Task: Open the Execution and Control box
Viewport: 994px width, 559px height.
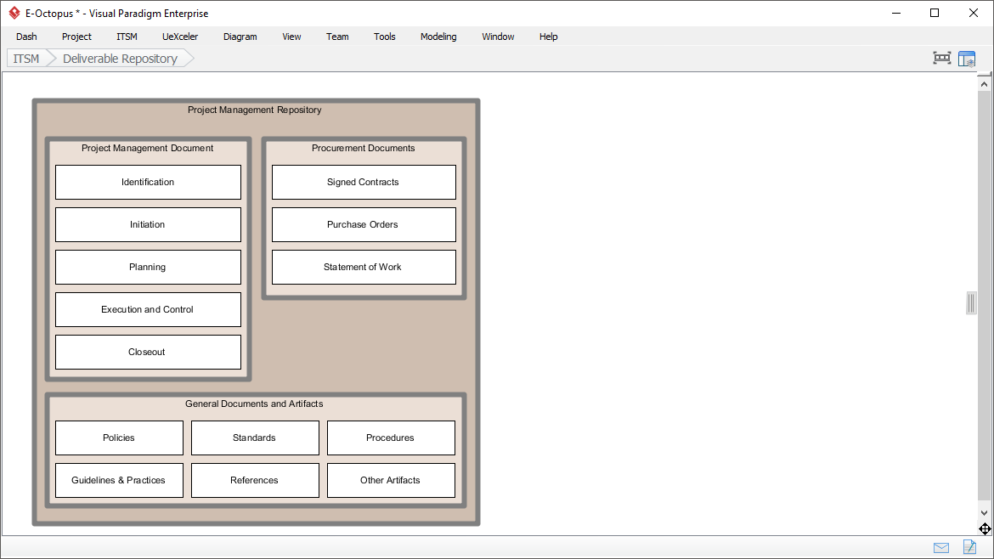Action: pos(149,309)
